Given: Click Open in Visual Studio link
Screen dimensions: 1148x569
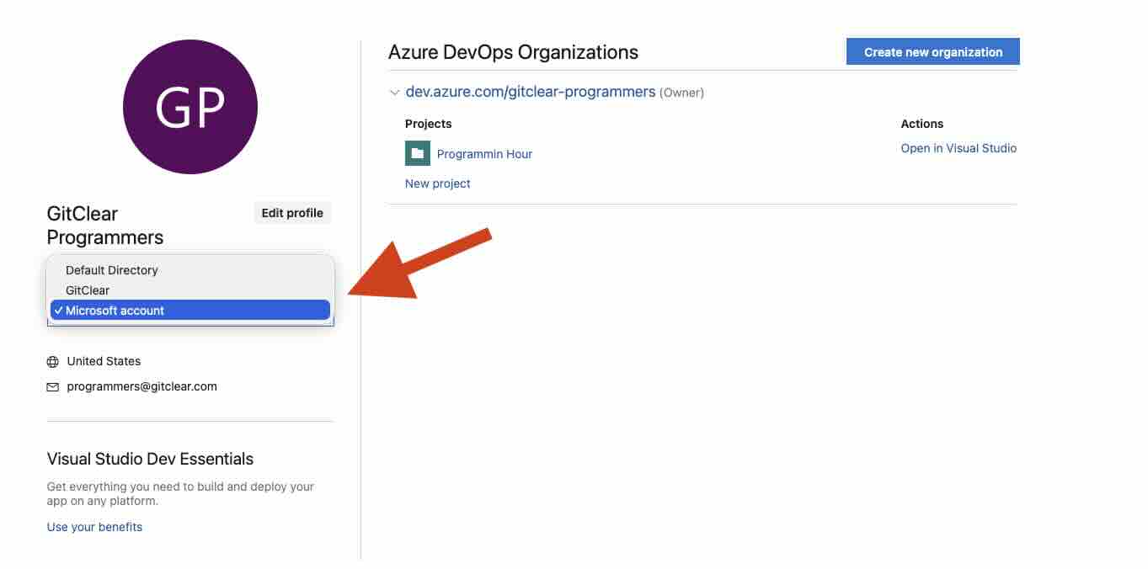Looking at the screenshot, I should pyautogui.click(x=958, y=148).
